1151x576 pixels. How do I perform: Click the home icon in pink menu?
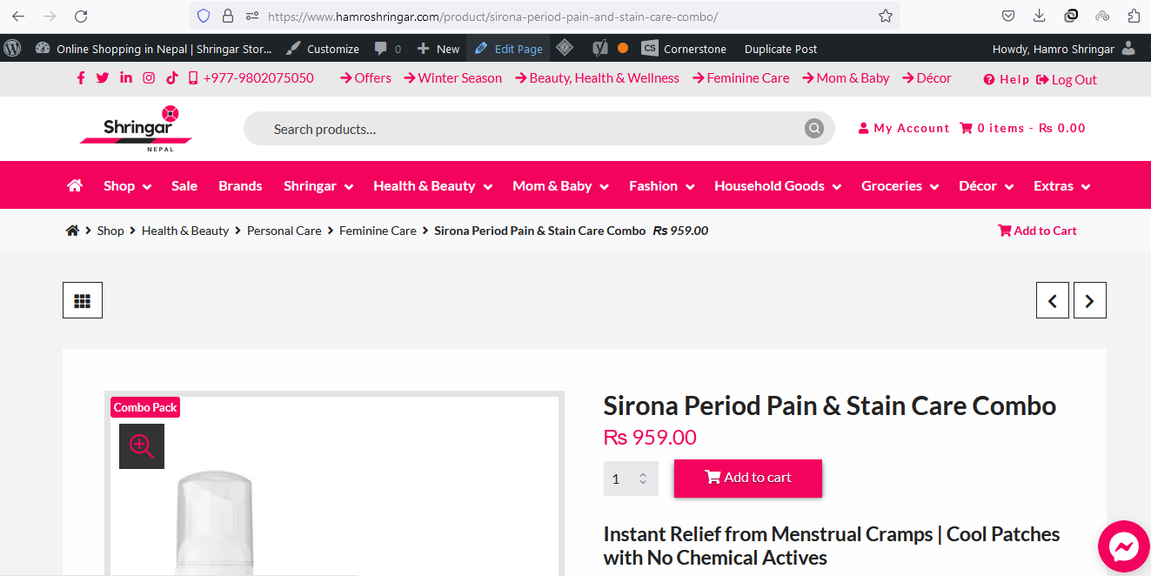click(75, 185)
